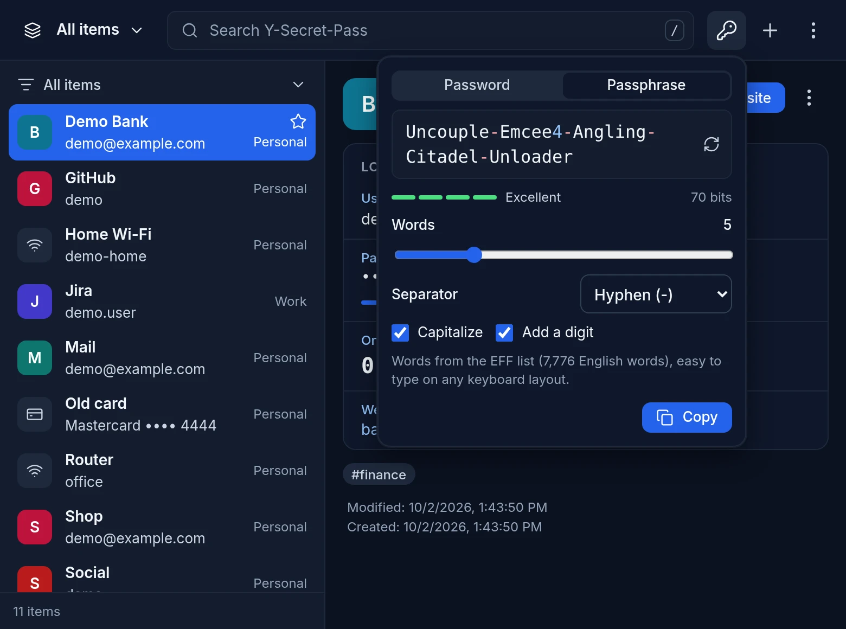
Task: Open the Old card Mastercard entry
Action: (162, 414)
